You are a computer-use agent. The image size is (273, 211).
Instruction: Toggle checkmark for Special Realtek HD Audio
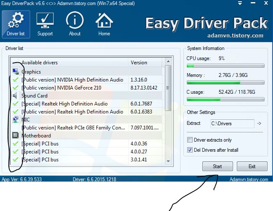[x=16, y=104]
